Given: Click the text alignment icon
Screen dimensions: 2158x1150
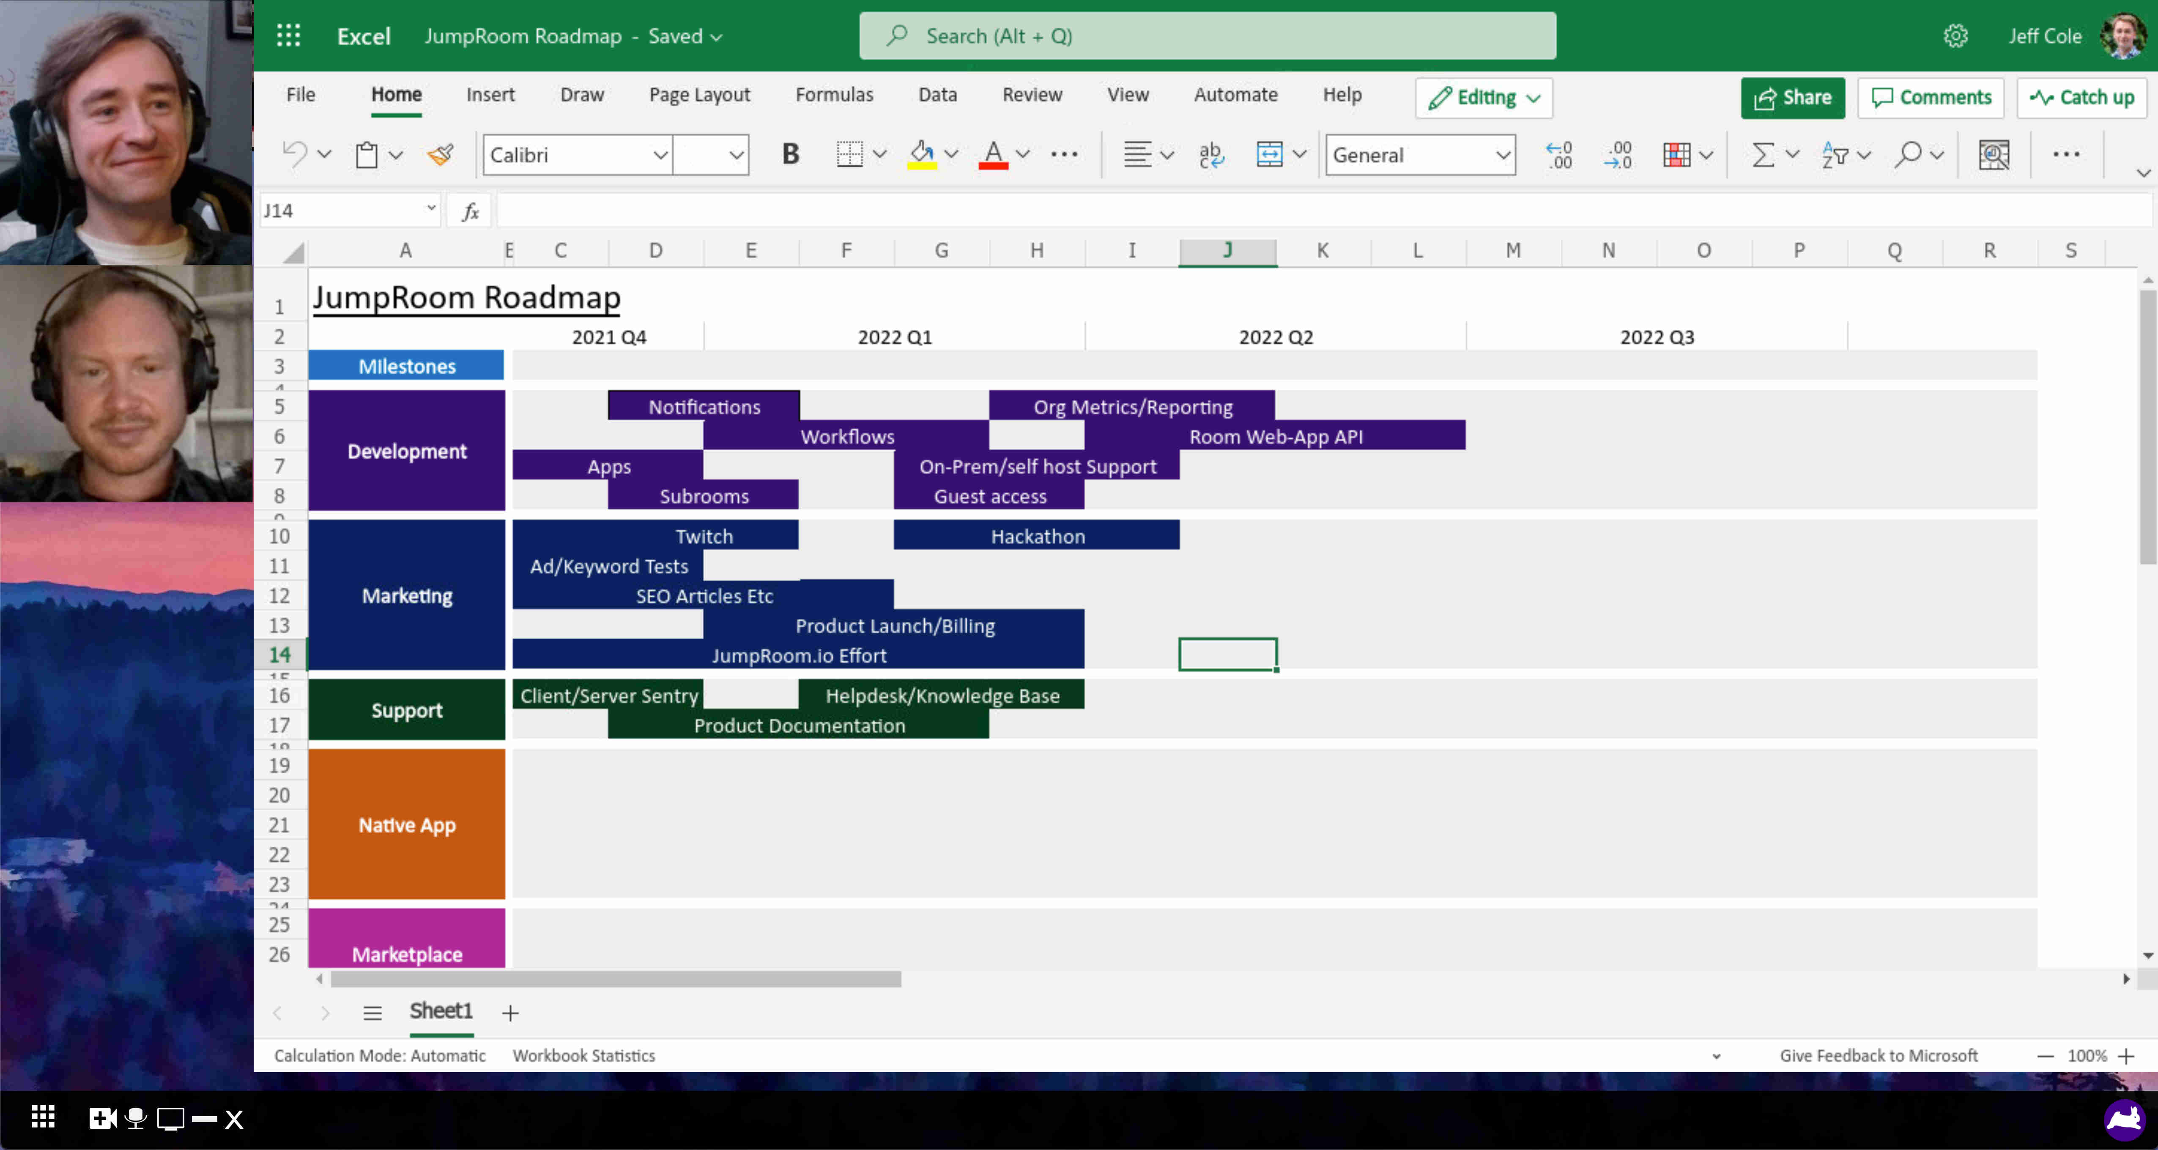Looking at the screenshot, I should [x=1137, y=154].
